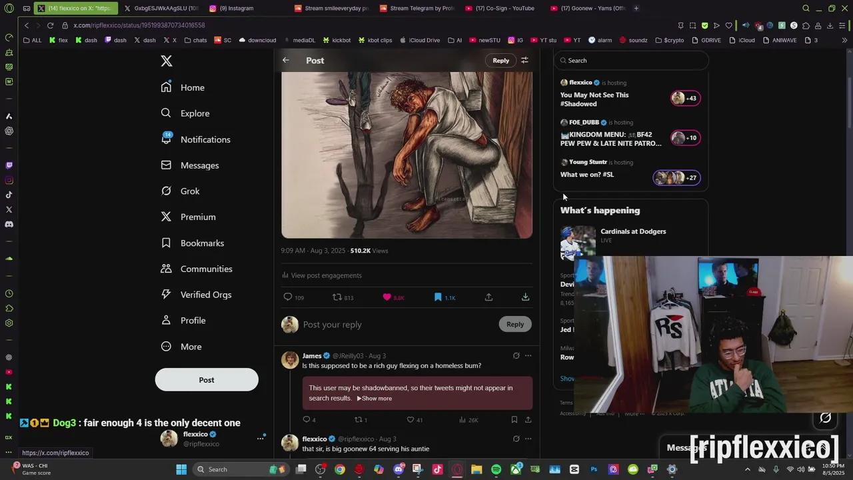Go back using the Post arrow

(x=286, y=60)
